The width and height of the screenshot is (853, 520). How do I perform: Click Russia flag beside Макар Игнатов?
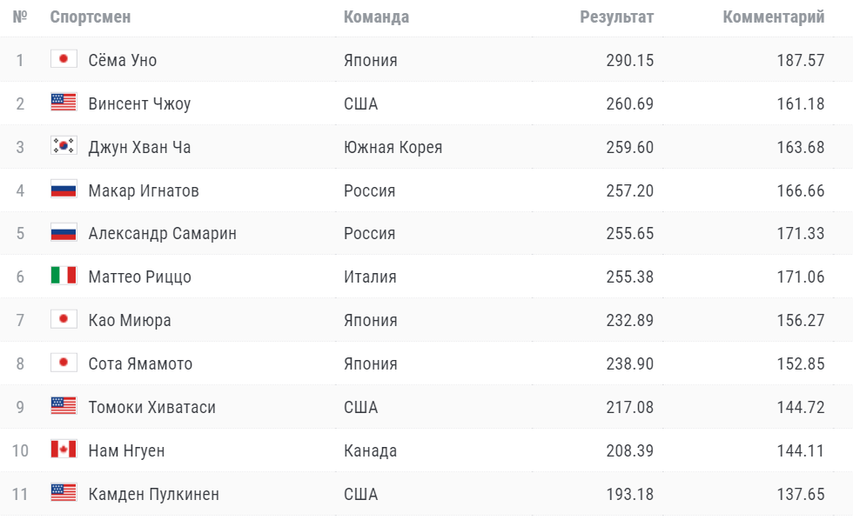64,190
